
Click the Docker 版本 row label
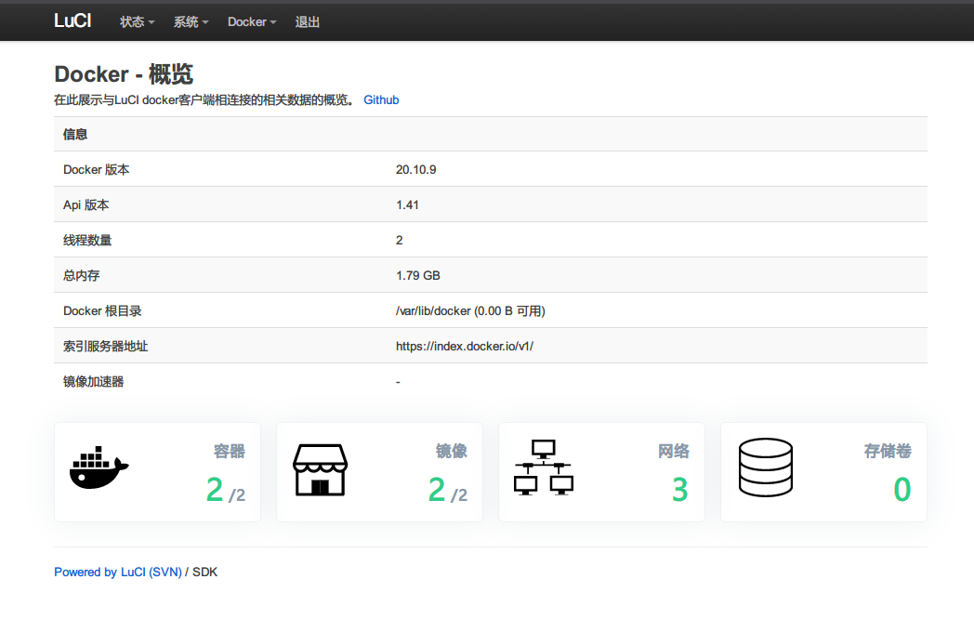coord(97,170)
